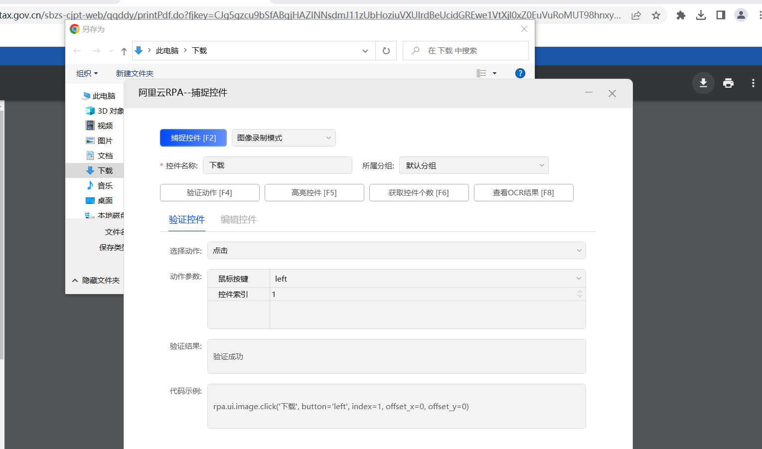This screenshot has width=762, height=449.
Task: Select 图片 folder in navigation tree
Action: [100, 141]
